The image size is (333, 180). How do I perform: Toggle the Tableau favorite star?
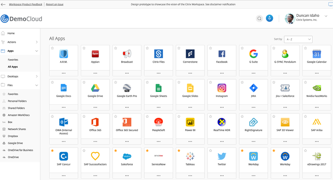179,151
